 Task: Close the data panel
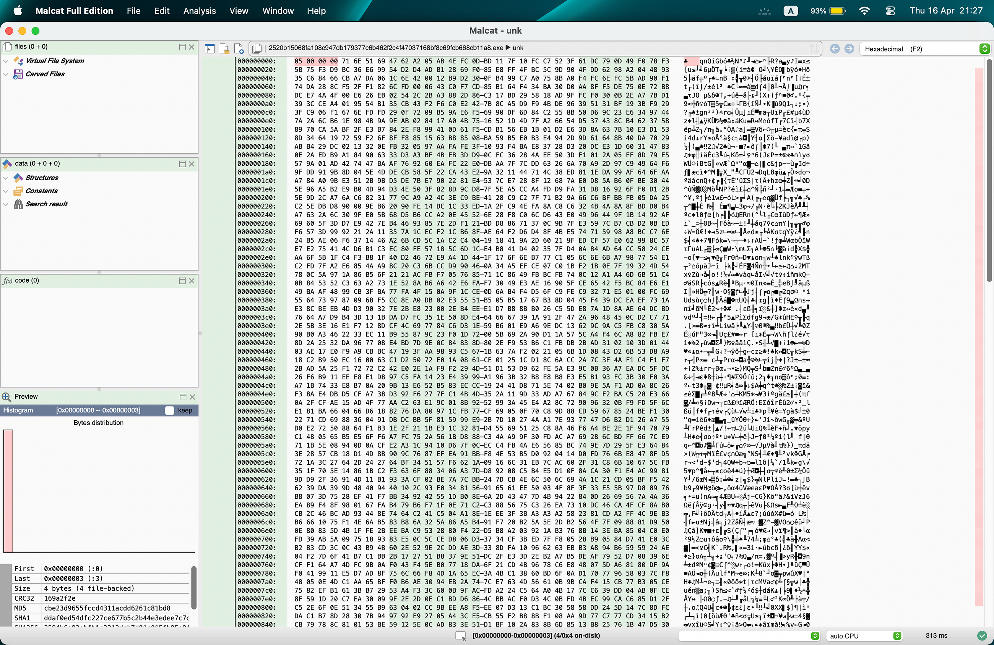(192, 163)
